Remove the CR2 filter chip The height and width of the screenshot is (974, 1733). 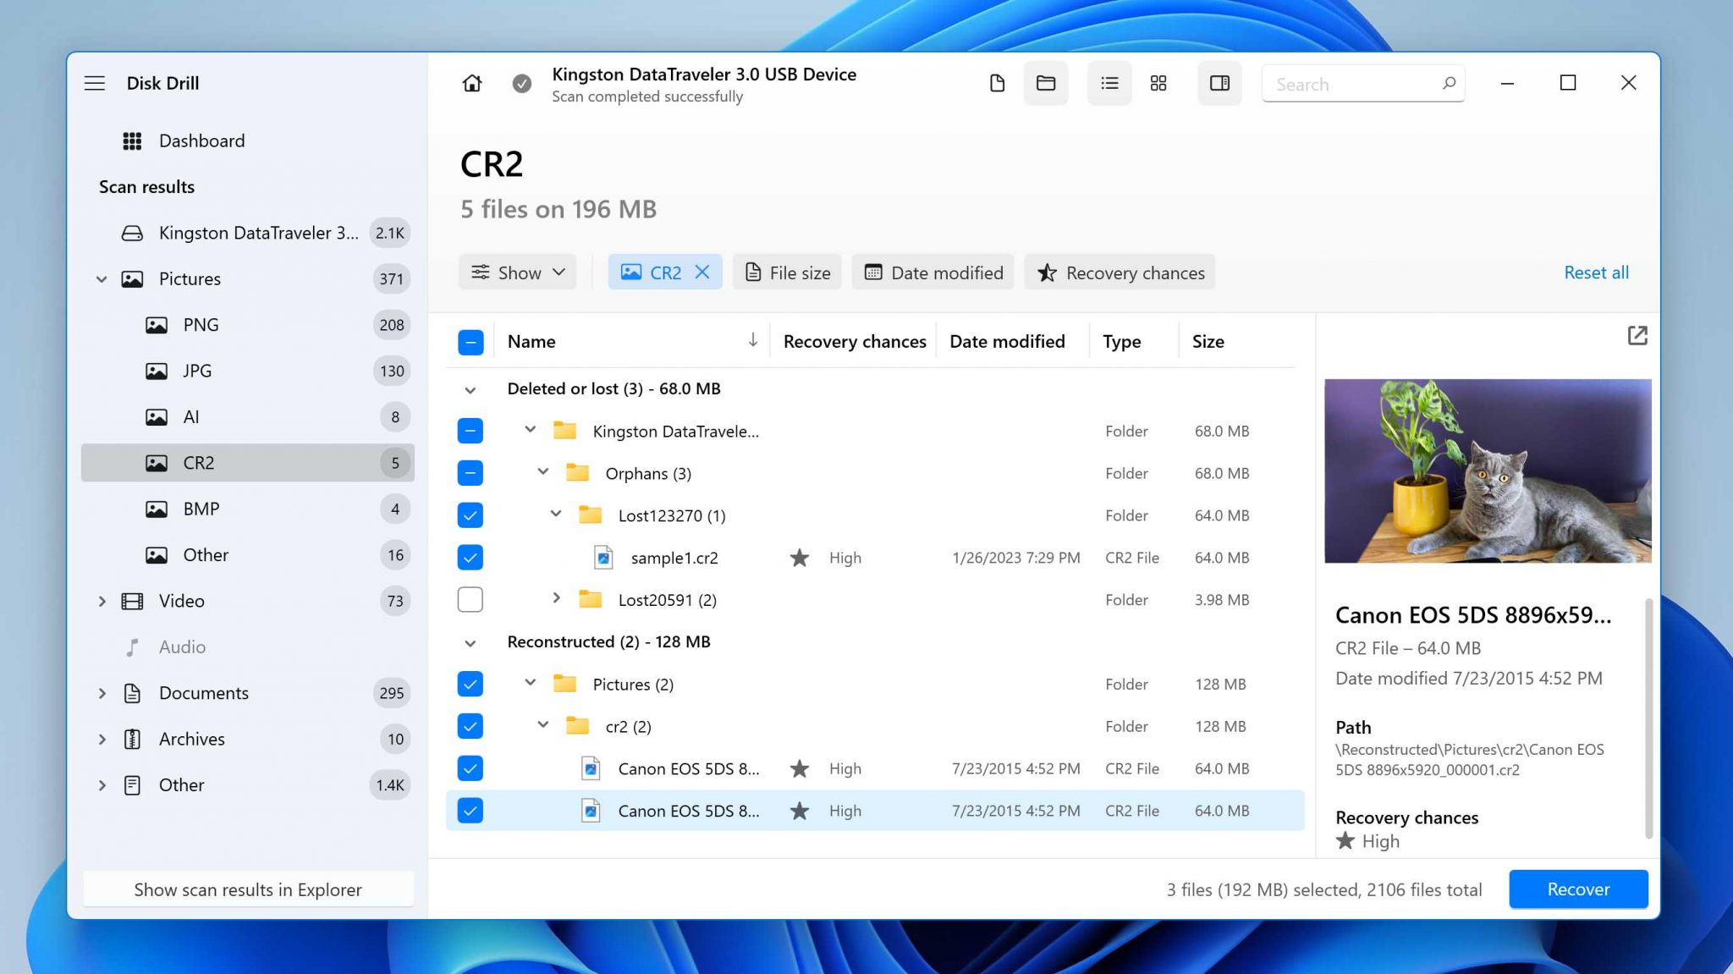702,272
